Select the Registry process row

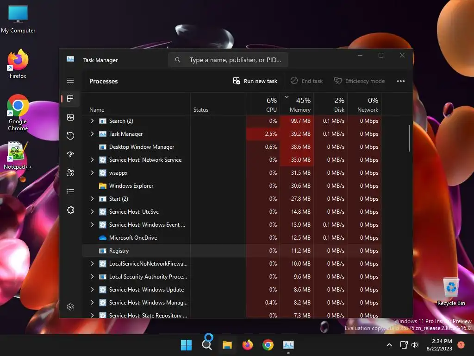coord(231,251)
